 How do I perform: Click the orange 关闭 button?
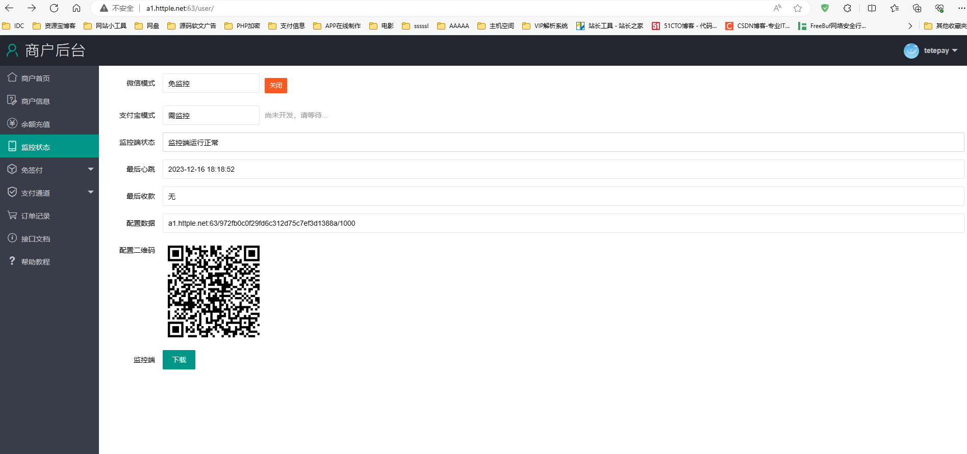pos(276,85)
